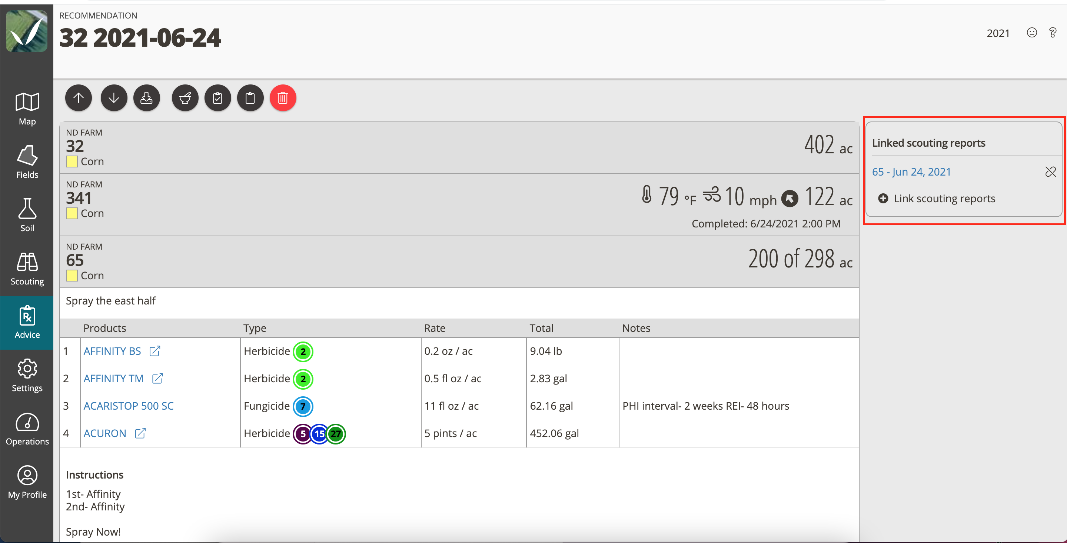Click the purple group 5 badge
The height and width of the screenshot is (543, 1067).
tap(303, 434)
